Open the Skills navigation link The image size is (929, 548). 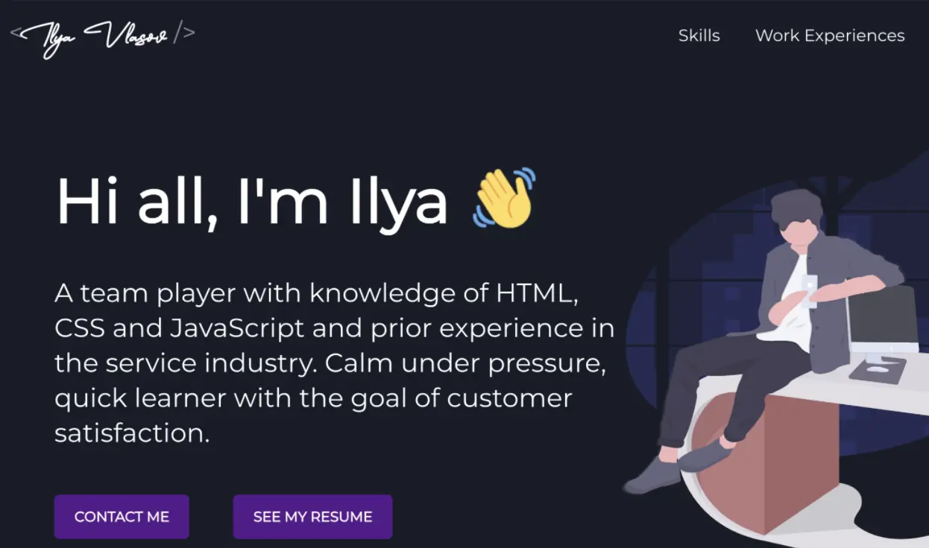699,36
